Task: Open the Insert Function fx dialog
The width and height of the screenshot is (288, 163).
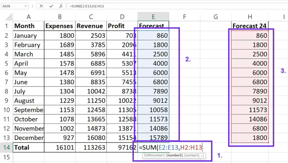Action: 61,6
